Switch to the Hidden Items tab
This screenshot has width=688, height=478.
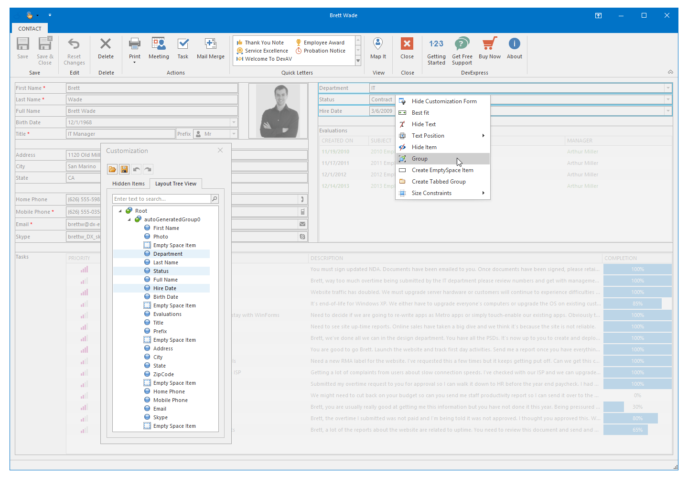tap(128, 184)
